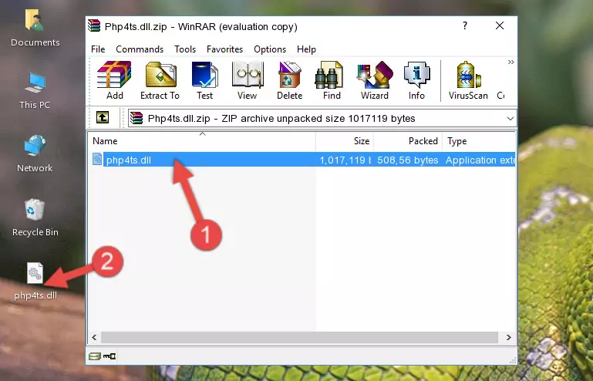Screen dimensions: 593x381
Task: Click the horizontal scrollbar left arrow
Action: (x=95, y=337)
